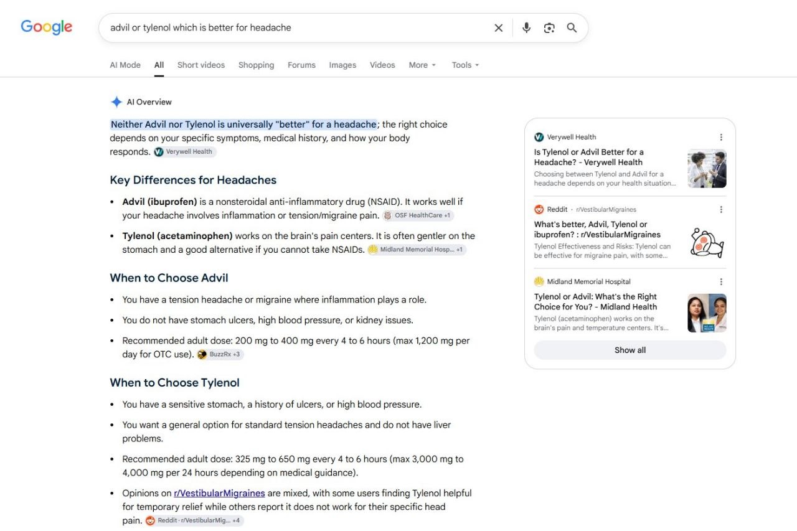Open three-dot menu for Reddit result

pos(721,210)
